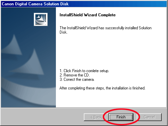Image resolution: width=168 pixels, height=126 pixels.
Task: Click the Canon Digital Camera Solution Disk title bar
Action: click(x=84, y=4)
